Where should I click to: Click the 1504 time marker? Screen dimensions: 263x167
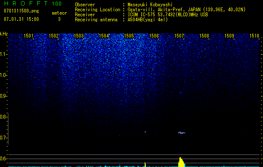pyautogui.click(x=104, y=36)
